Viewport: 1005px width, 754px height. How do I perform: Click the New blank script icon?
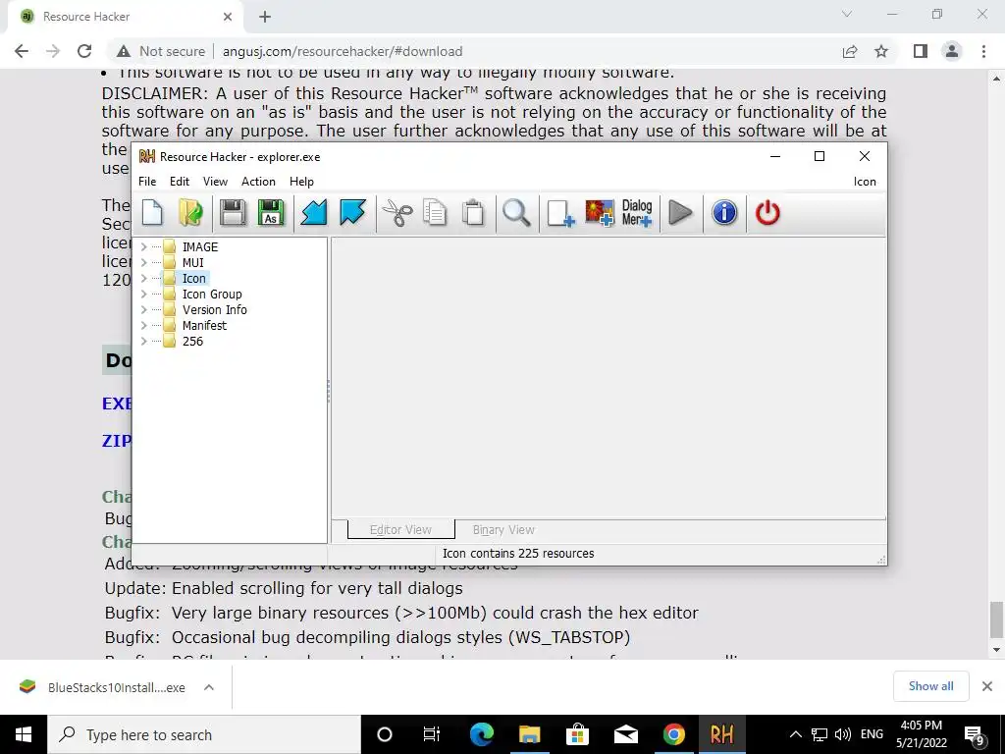(152, 213)
